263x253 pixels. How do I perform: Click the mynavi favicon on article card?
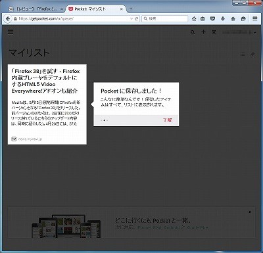[14, 139]
